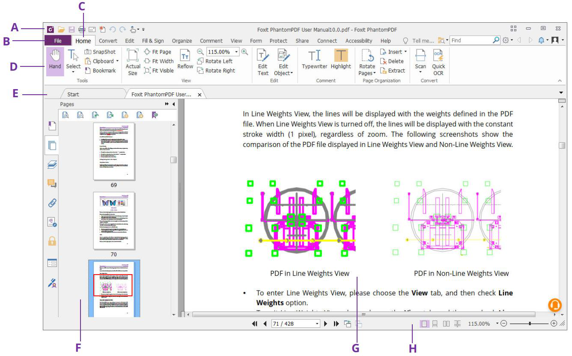Open the Start document tab
Viewport: 572px width, 356px height.
pos(73,94)
